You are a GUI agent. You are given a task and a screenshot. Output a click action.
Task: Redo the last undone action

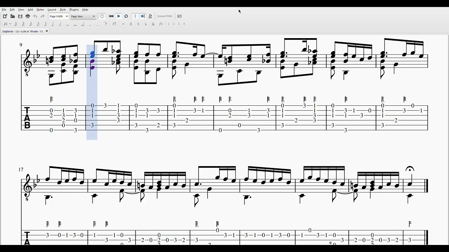click(42, 16)
